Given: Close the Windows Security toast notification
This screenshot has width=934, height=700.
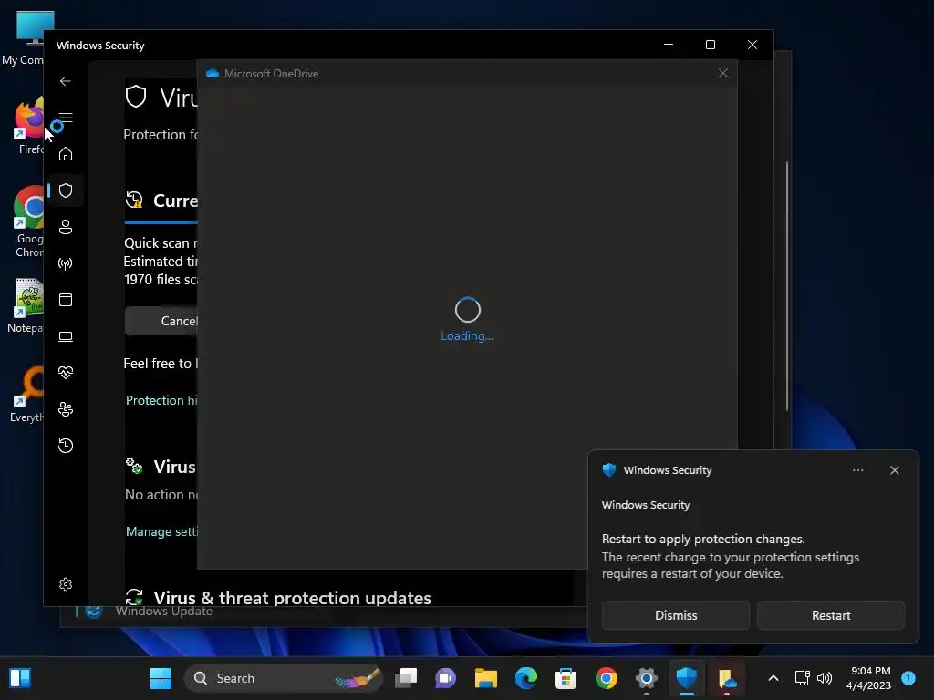Looking at the screenshot, I should point(895,470).
